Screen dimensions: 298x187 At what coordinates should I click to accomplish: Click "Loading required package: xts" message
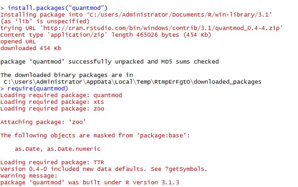point(52,102)
